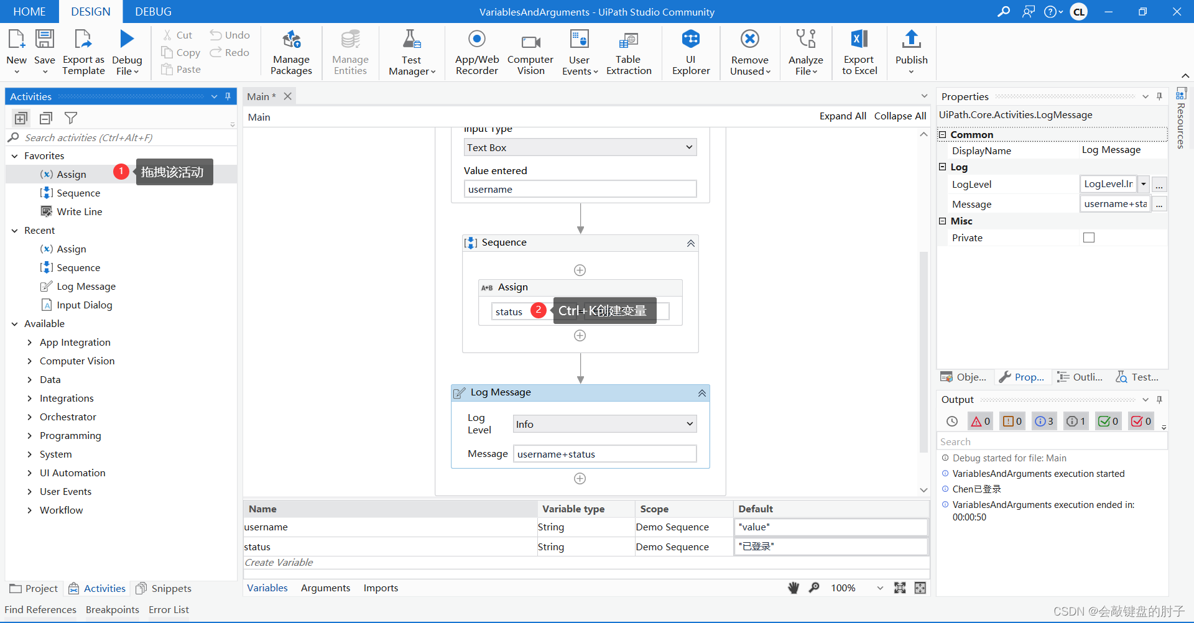The width and height of the screenshot is (1194, 623).
Task: Focus the Output search box
Action: [x=1052, y=442]
